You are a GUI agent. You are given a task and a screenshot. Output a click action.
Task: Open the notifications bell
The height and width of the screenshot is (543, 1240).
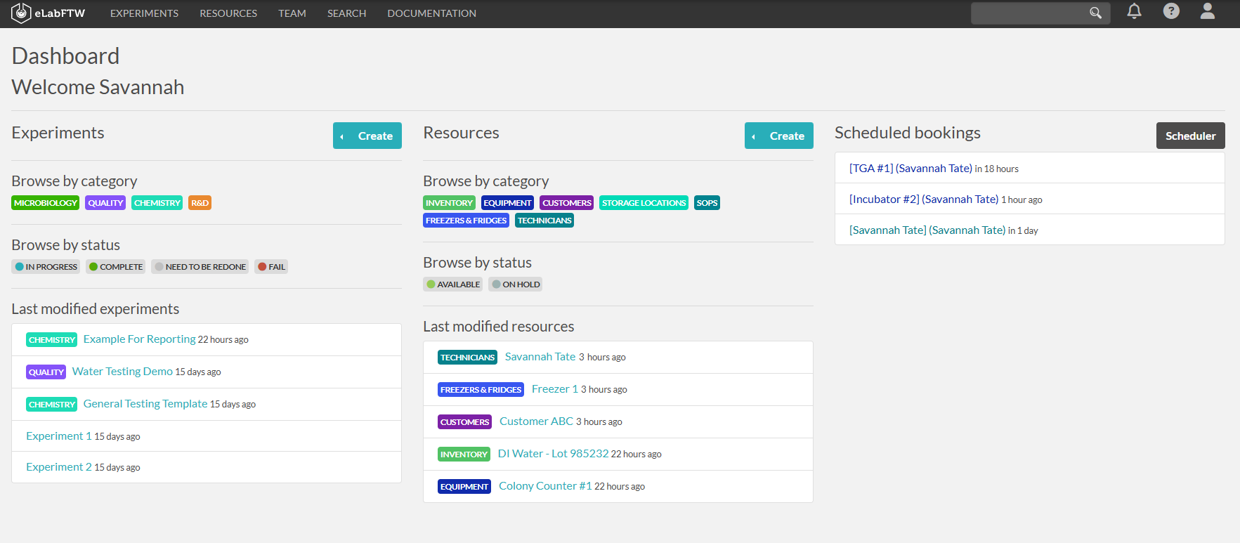1134,11
